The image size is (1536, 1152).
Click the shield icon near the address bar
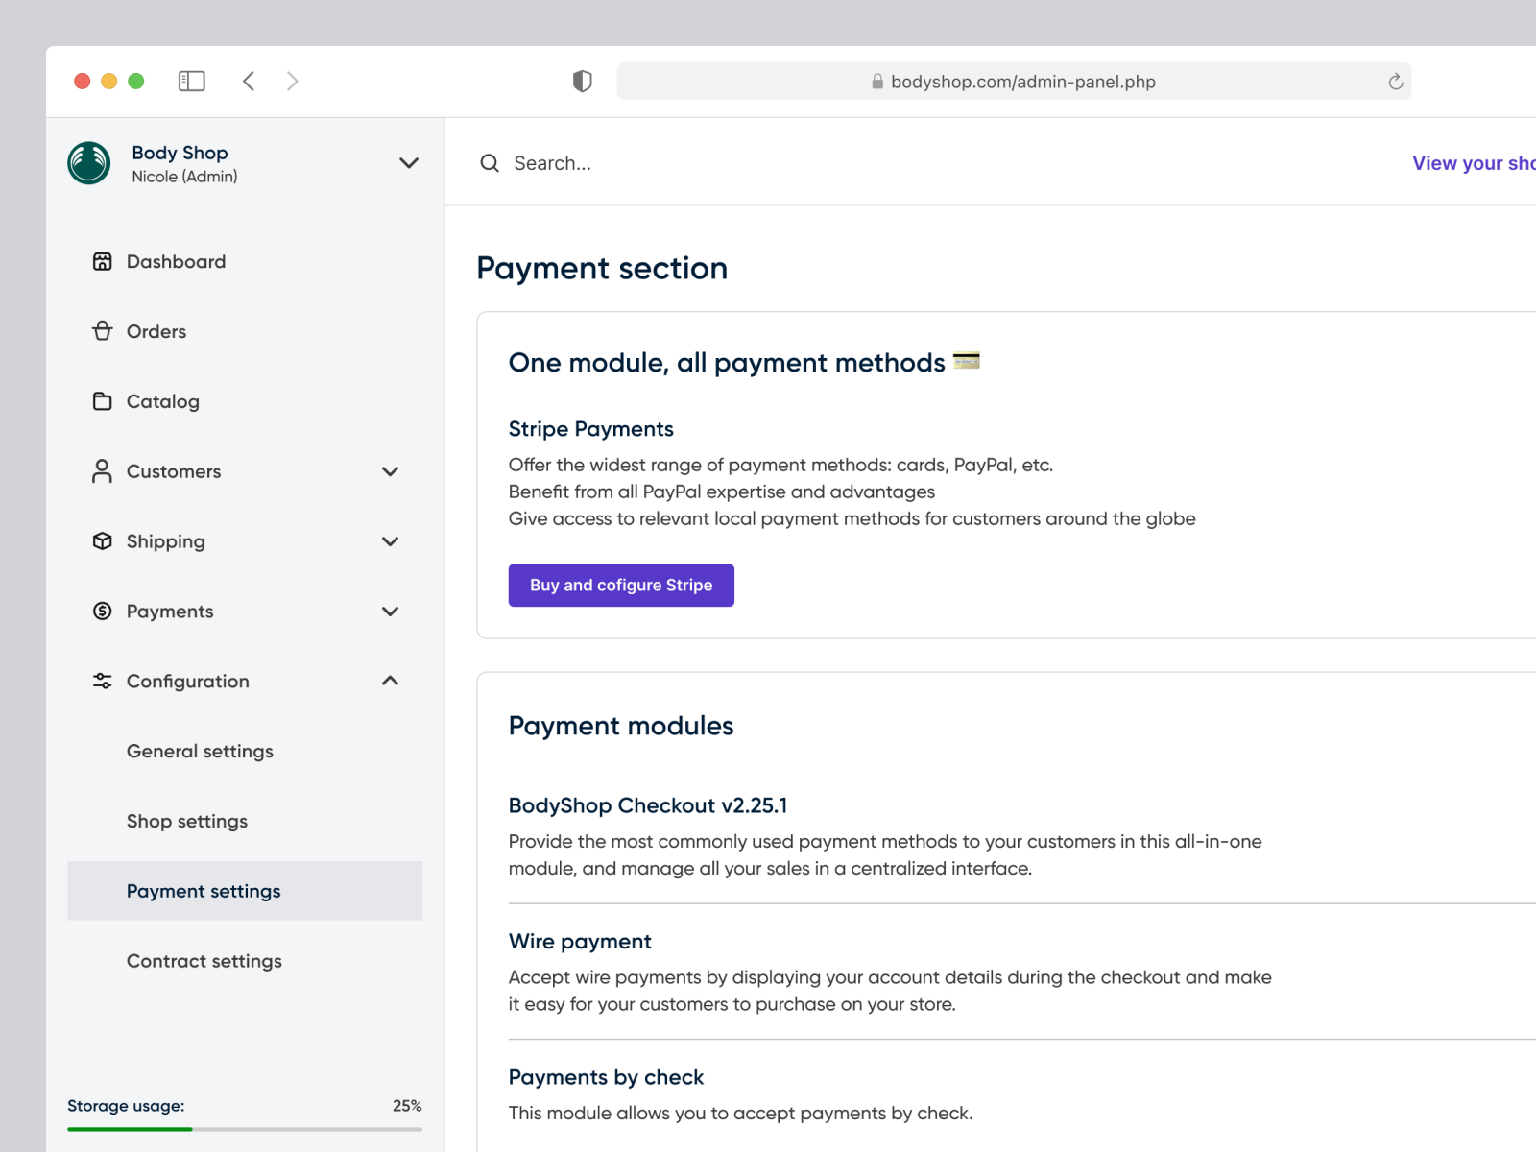coord(583,82)
